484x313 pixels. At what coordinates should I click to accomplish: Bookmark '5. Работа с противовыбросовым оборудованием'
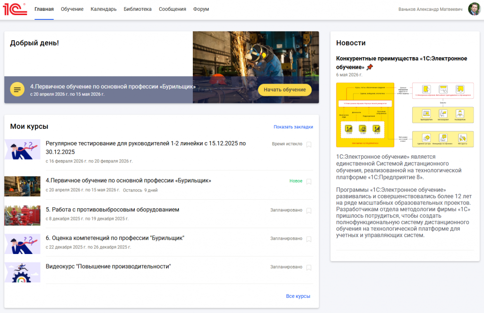(x=309, y=210)
